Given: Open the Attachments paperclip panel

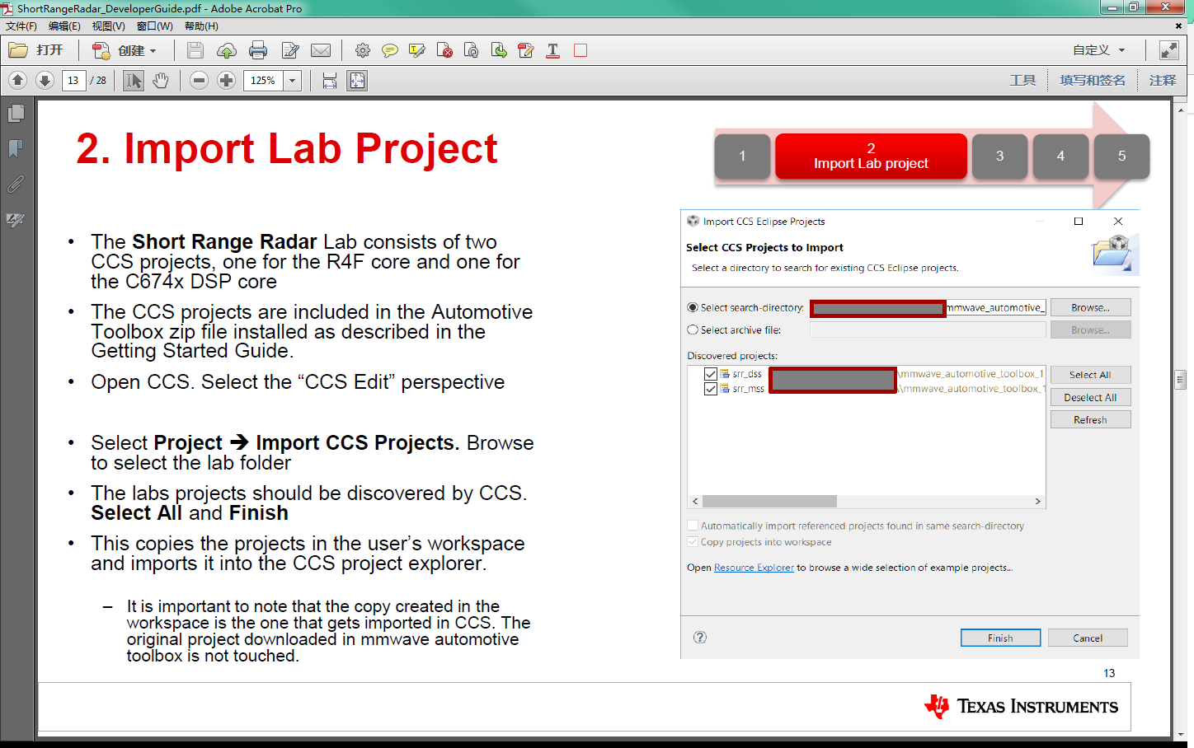Looking at the screenshot, I should click(16, 184).
